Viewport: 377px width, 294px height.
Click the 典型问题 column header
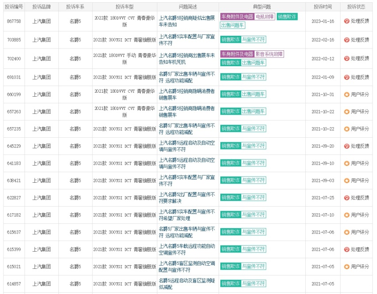coord(262,7)
